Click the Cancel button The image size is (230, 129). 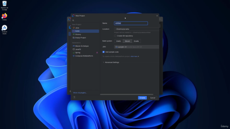152,98
